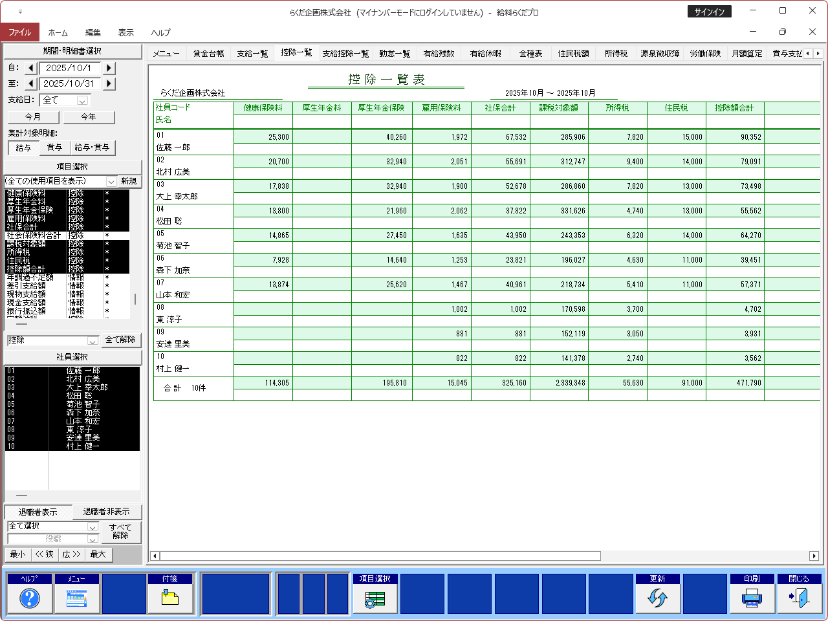Open the item selection (項目選択) icon
Image resolution: width=828 pixels, height=621 pixels.
tap(375, 598)
